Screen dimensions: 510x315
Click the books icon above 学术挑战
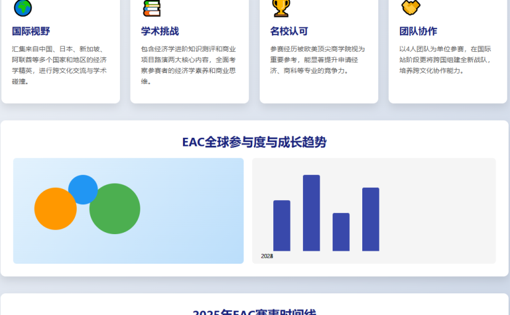tap(152, 8)
